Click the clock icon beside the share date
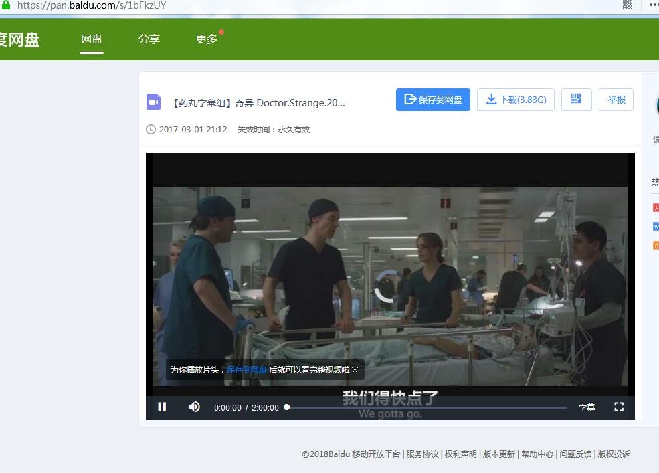 (151, 129)
